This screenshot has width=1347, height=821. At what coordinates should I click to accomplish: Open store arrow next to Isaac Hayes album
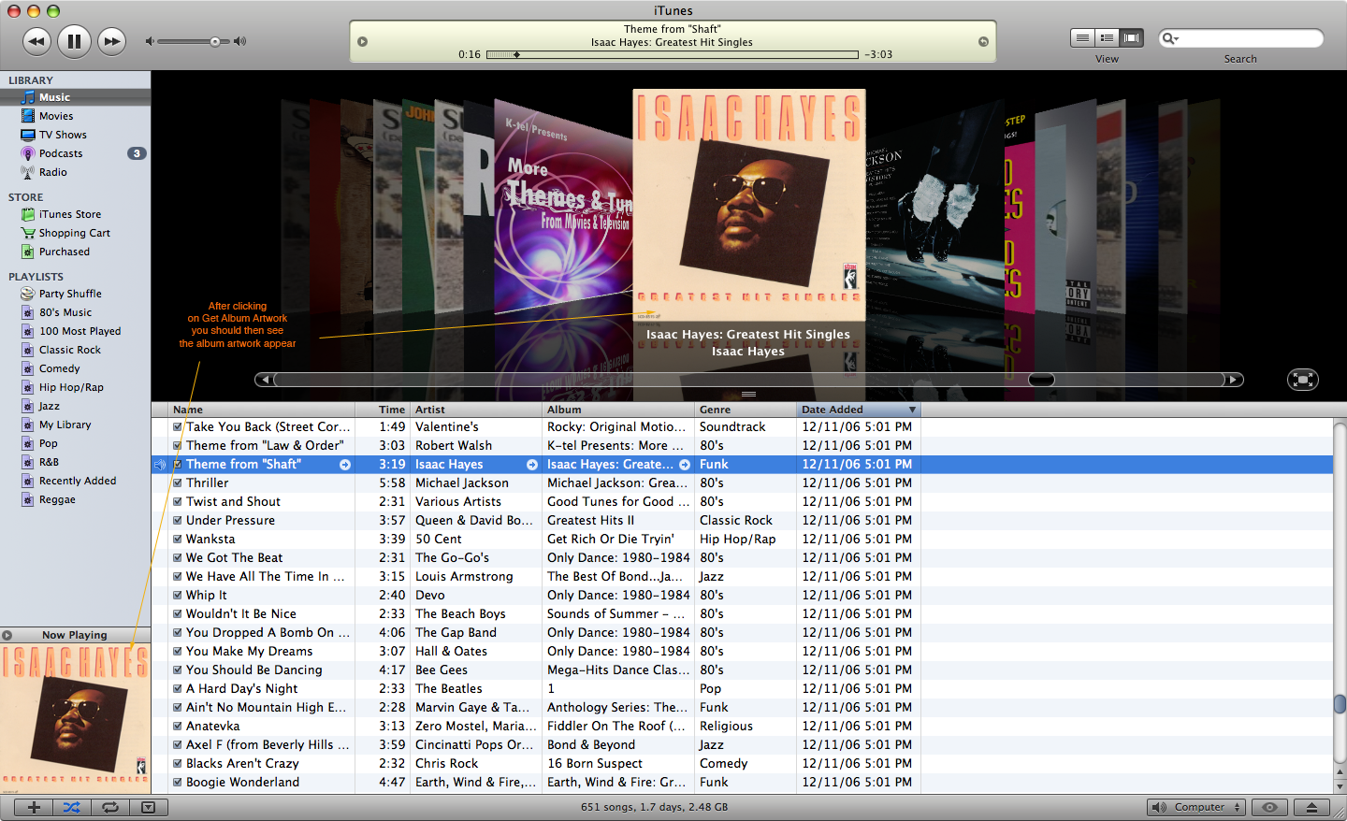pos(685,465)
